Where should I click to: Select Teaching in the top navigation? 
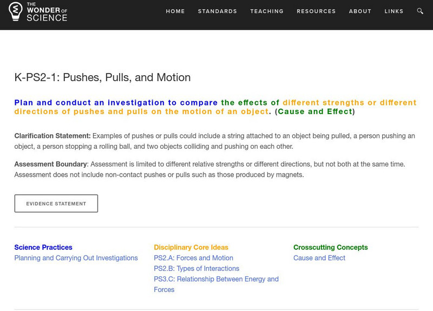tap(267, 11)
